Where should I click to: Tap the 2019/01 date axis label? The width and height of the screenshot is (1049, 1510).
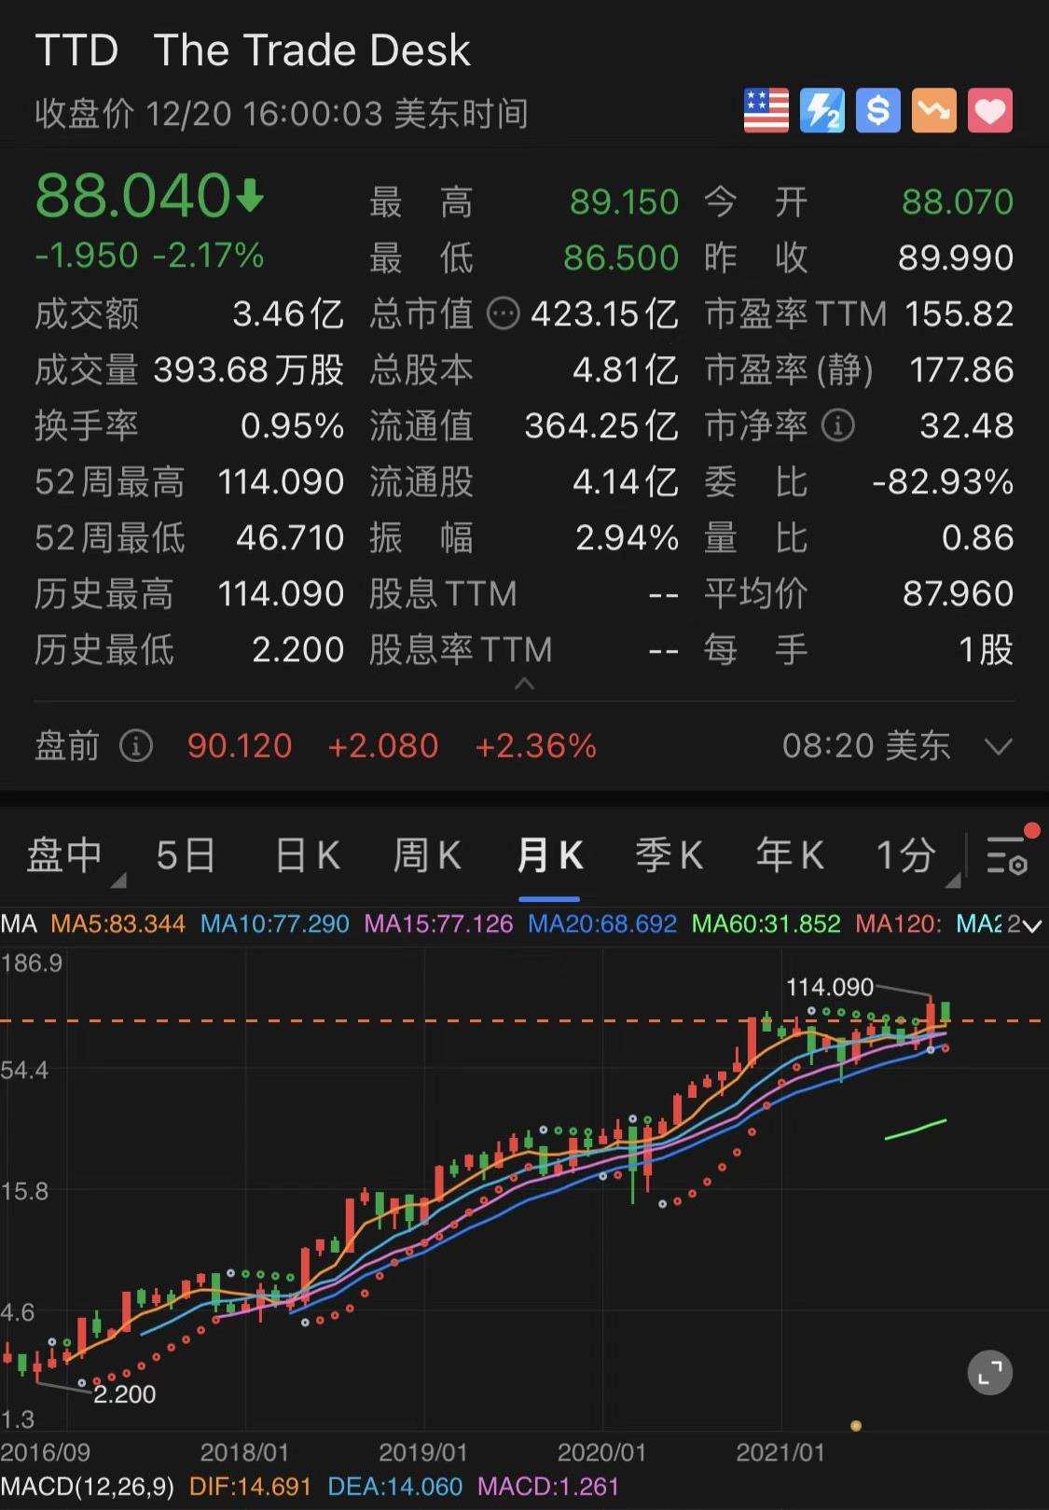(x=423, y=1452)
